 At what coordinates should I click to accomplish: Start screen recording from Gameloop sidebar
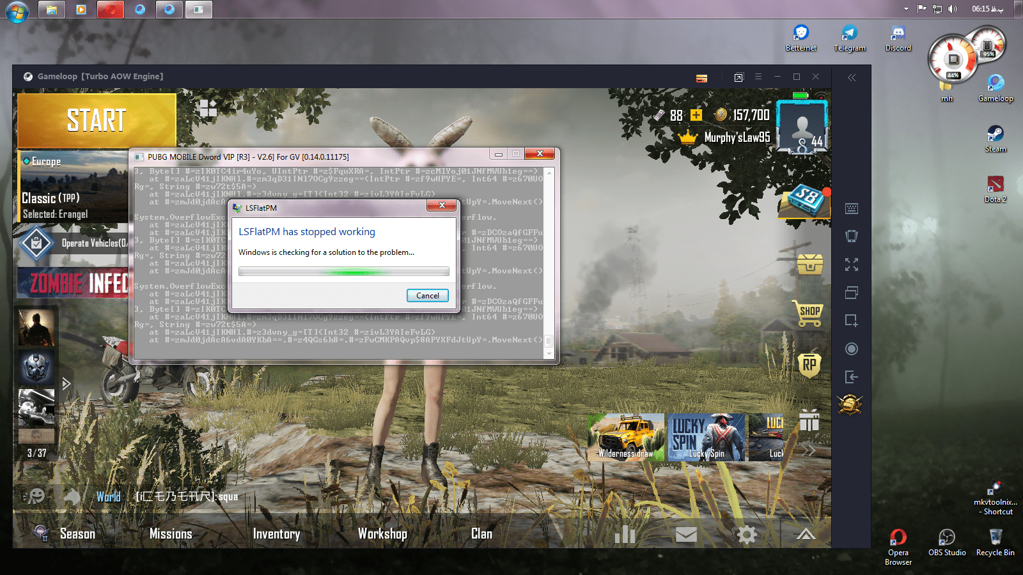(851, 349)
